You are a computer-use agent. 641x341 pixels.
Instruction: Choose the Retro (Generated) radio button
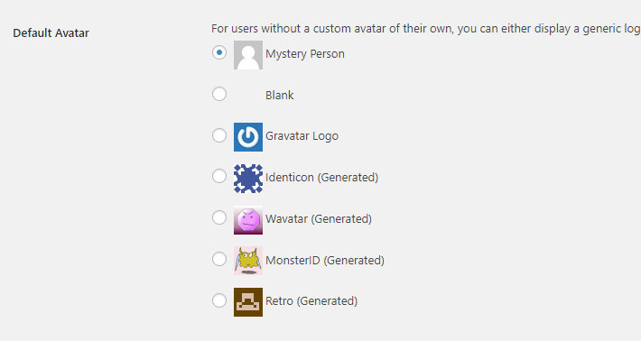coord(219,300)
